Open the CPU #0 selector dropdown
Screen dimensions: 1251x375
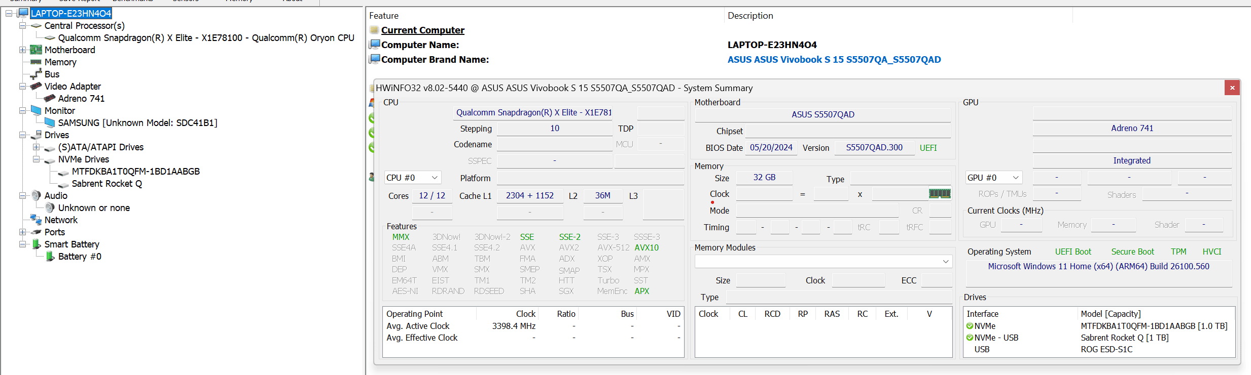(x=413, y=178)
